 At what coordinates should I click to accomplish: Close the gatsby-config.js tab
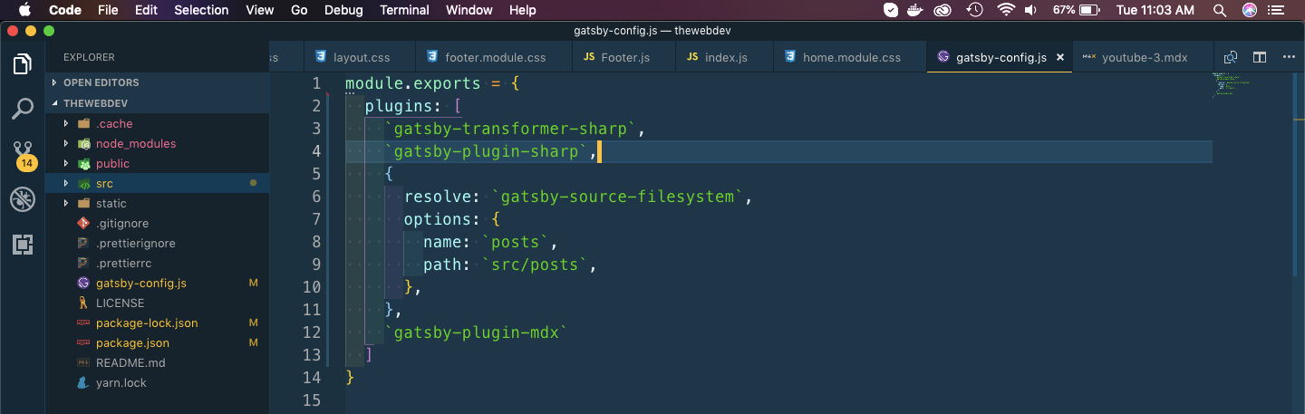pyautogui.click(x=1059, y=57)
